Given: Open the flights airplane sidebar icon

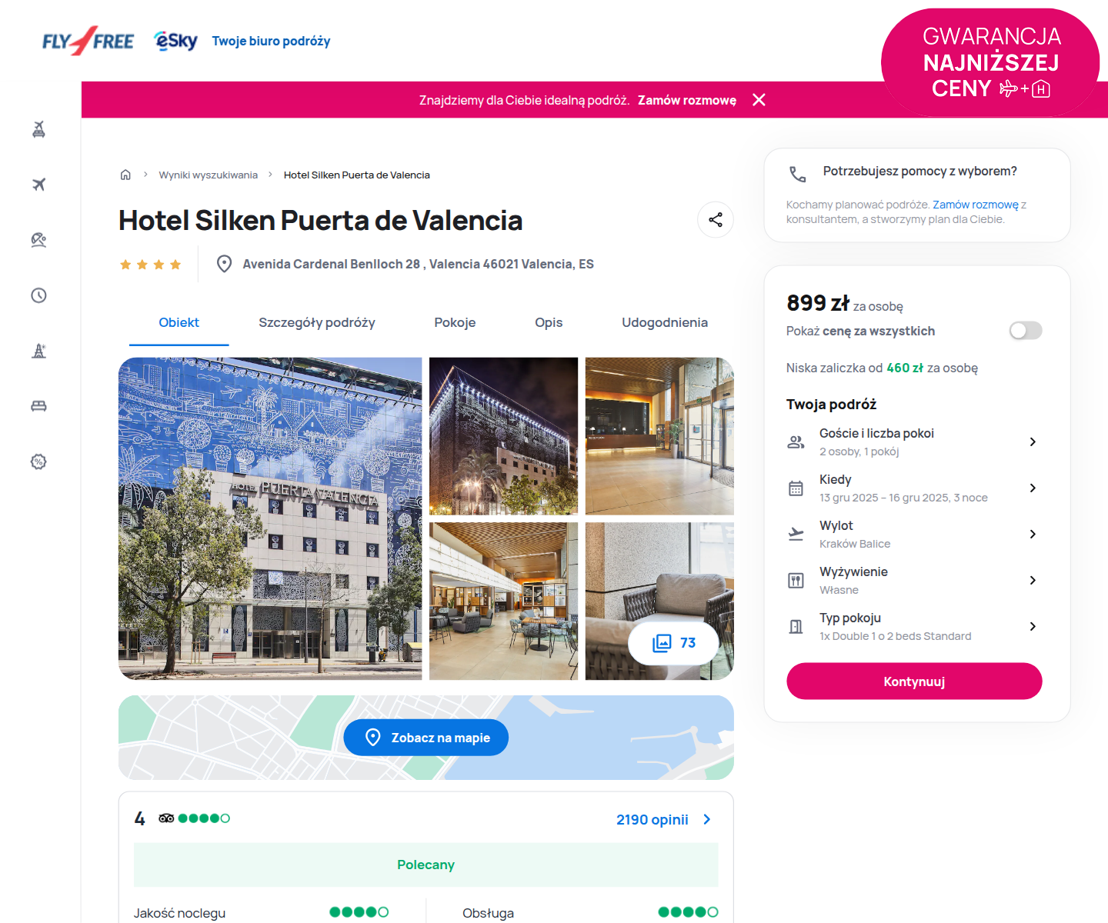Looking at the screenshot, I should 38,185.
